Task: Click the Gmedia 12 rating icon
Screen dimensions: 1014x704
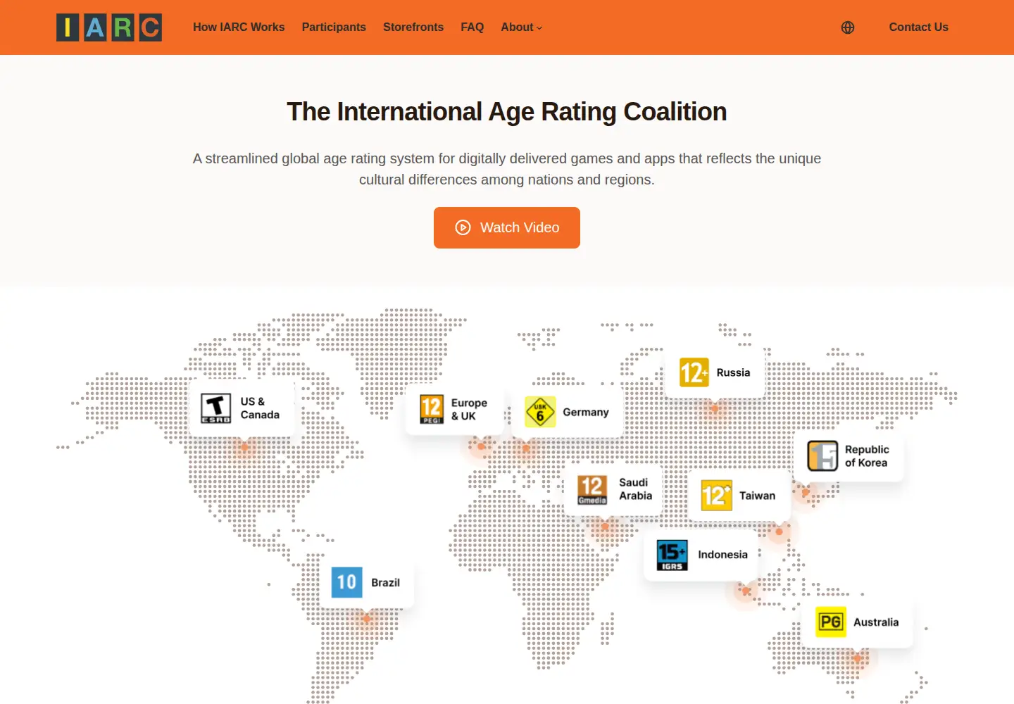Action: [x=592, y=489]
